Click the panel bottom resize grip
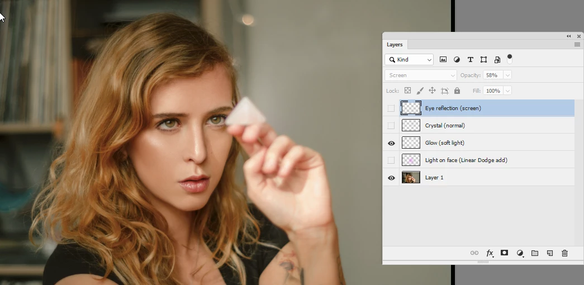Image resolution: width=584 pixels, height=285 pixels. (x=483, y=262)
